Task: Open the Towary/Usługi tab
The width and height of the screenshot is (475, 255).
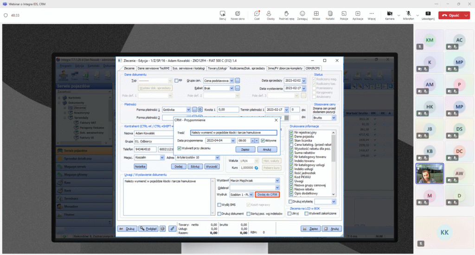Action: (217, 68)
